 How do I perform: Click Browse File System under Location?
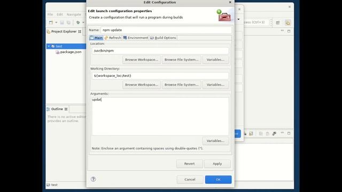coord(182,60)
